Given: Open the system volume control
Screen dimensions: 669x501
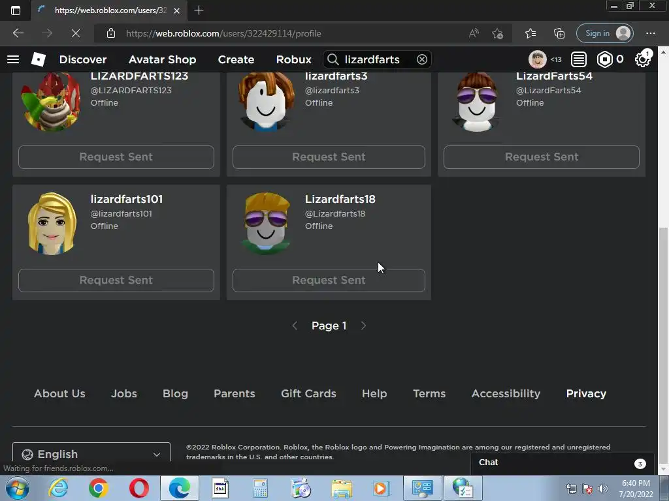Looking at the screenshot, I should [603, 489].
